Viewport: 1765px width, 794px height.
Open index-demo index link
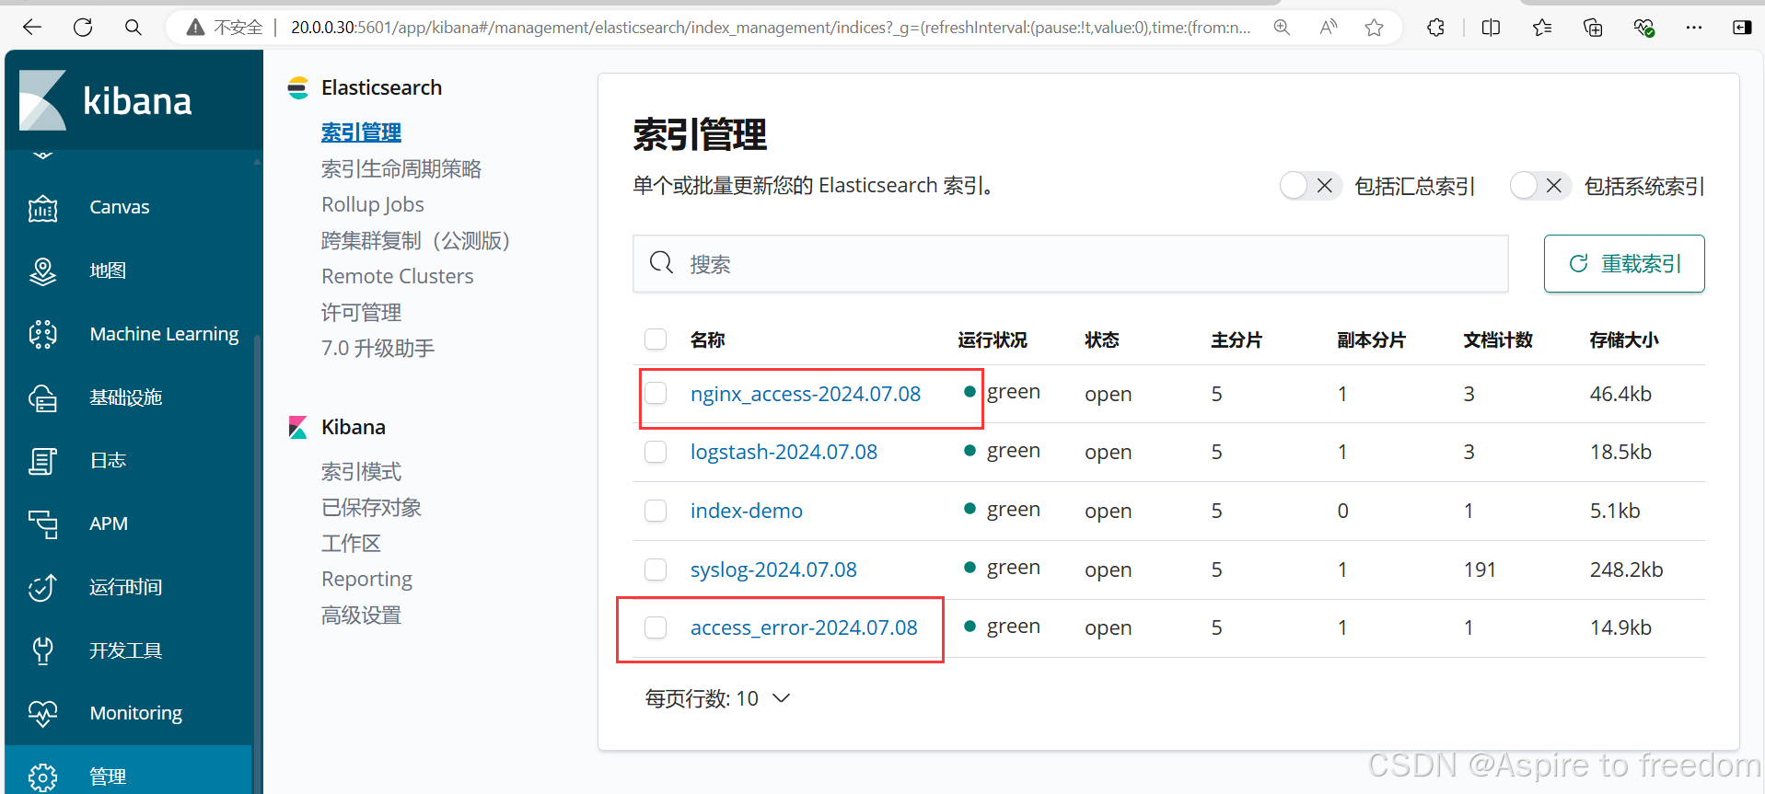pyautogui.click(x=747, y=511)
